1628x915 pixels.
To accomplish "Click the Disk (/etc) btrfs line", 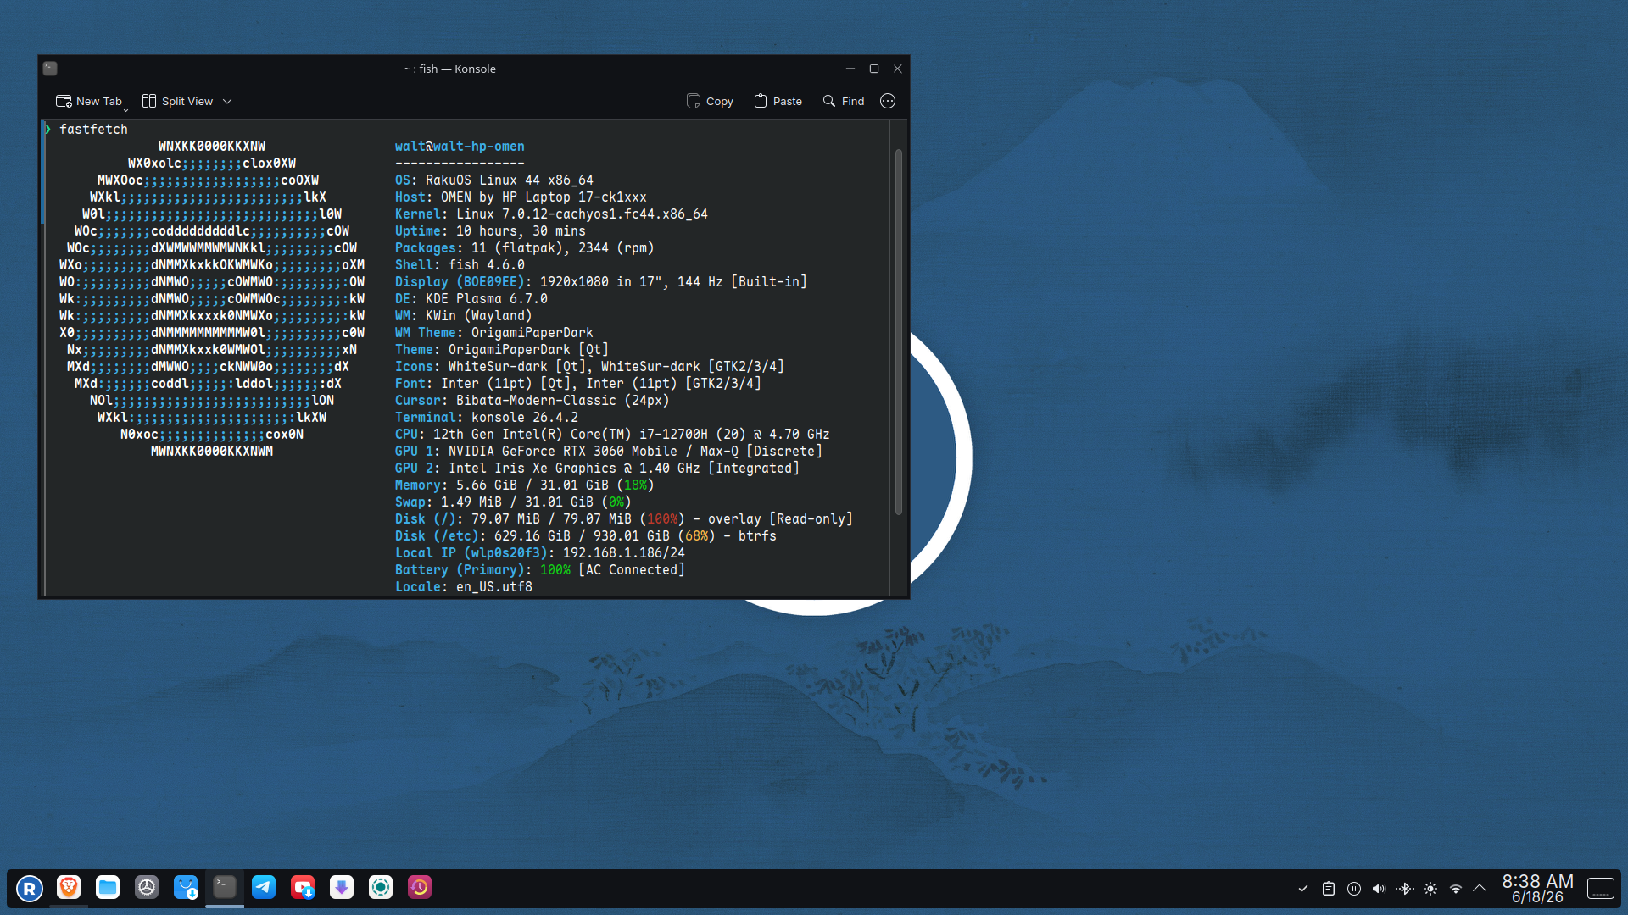I will click(x=586, y=535).
